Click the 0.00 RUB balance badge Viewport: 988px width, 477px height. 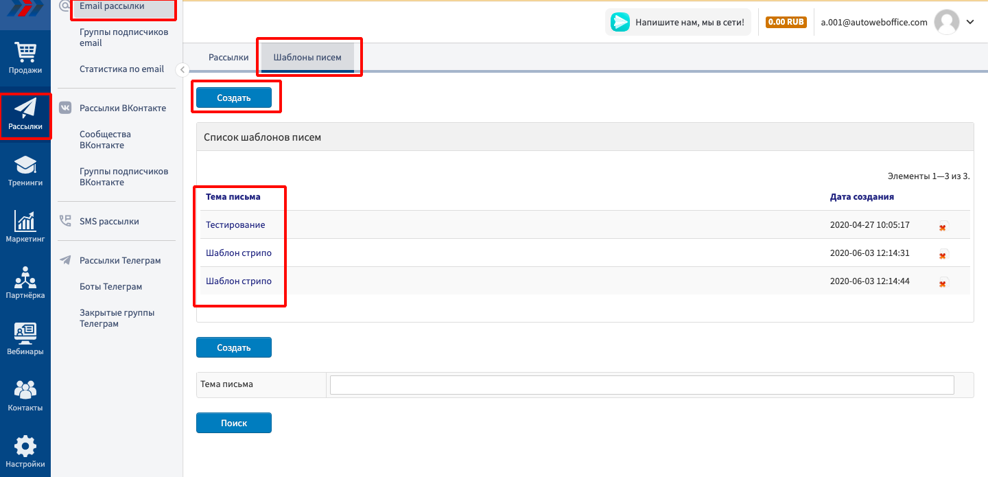click(786, 22)
